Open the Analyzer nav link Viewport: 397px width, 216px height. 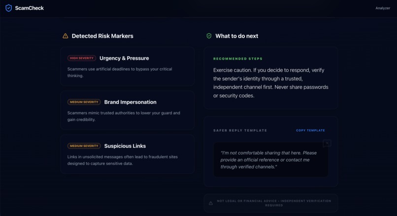click(x=383, y=8)
